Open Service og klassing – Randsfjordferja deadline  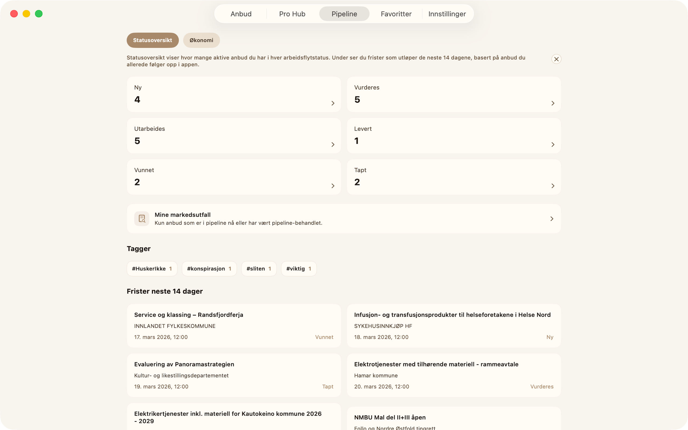(234, 326)
